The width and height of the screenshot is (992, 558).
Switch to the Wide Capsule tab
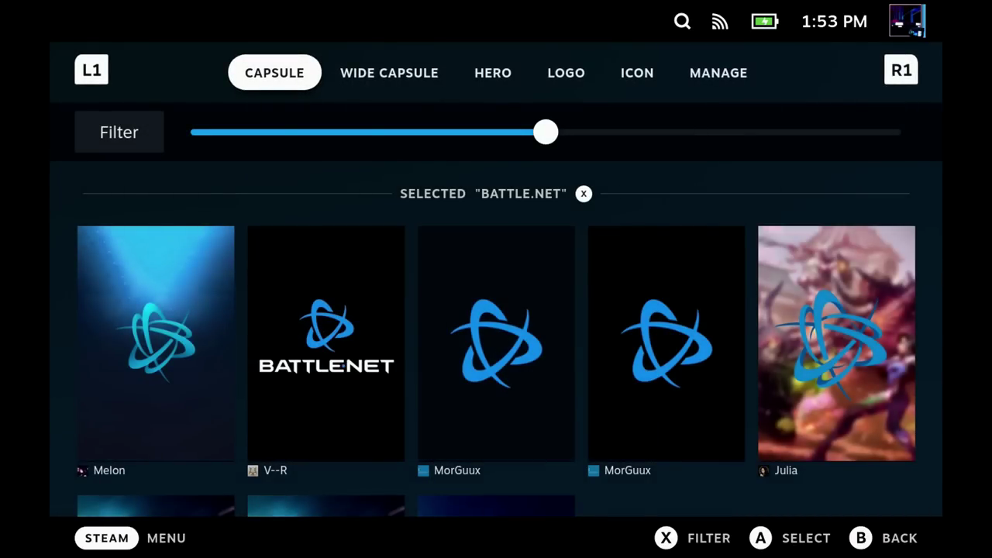click(389, 72)
